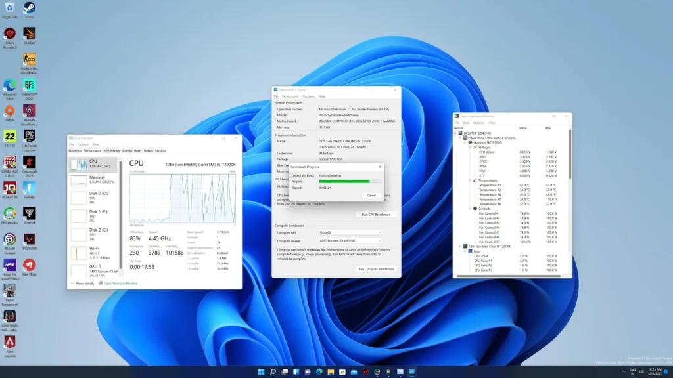
Task: Click the Run Compute Benchmark button
Action: (376, 269)
